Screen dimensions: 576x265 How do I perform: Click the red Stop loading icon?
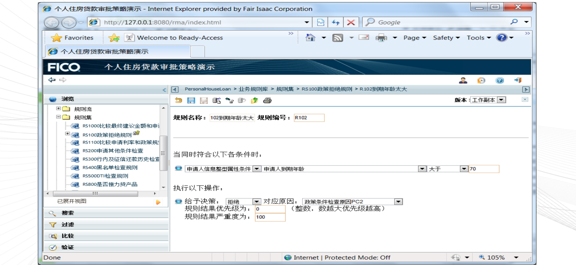(x=351, y=22)
